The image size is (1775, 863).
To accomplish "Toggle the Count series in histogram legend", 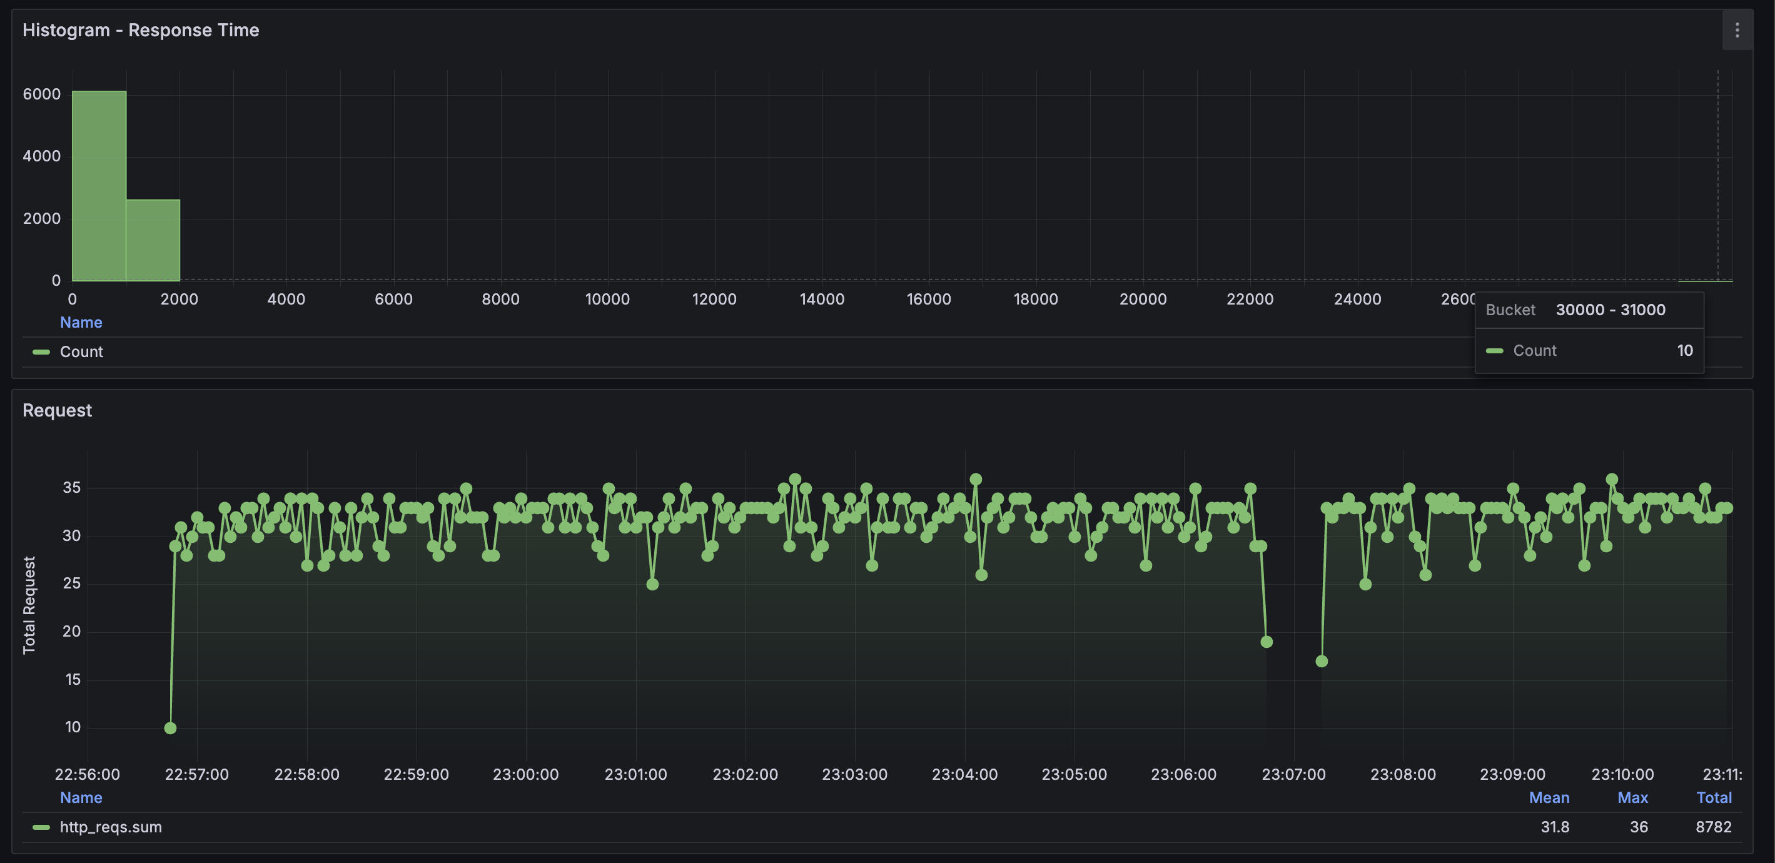I will pyautogui.click(x=81, y=352).
